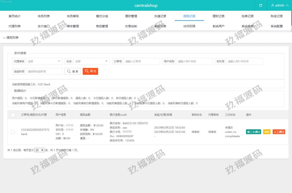
Task: Click the green 第三方通过 button
Action: pyautogui.click(x=254, y=132)
